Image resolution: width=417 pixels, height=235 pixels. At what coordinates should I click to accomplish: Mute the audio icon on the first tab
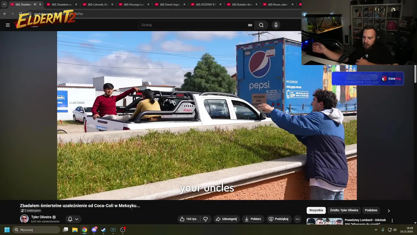tap(35, 5)
